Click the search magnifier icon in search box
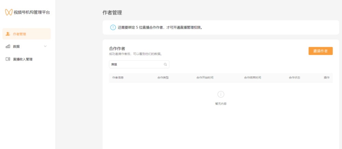The height and width of the screenshot is (149, 342). (165, 64)
